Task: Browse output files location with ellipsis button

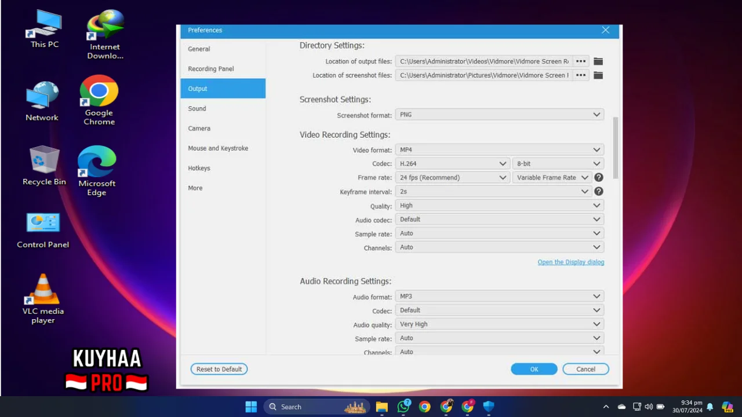Action: pyautogui.click(x=581, y=61)
